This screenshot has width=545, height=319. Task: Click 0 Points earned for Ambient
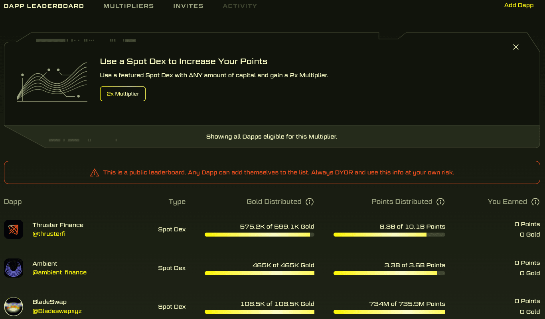pyautogui.click(x=527, y=263)
